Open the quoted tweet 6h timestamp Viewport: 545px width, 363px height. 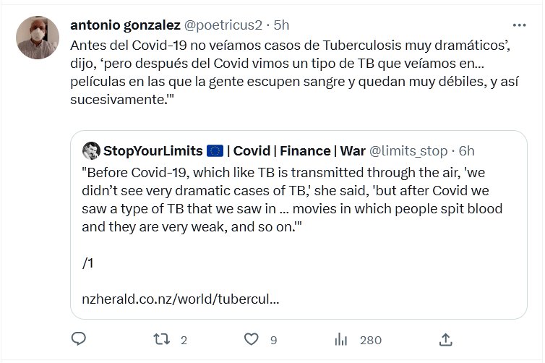(x=467, y=150)
